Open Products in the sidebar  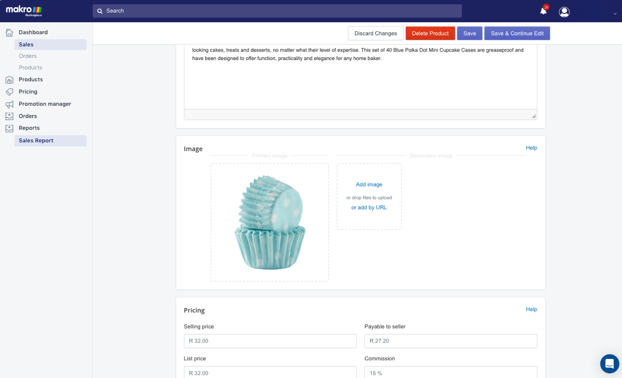click(x=31, y=79)
